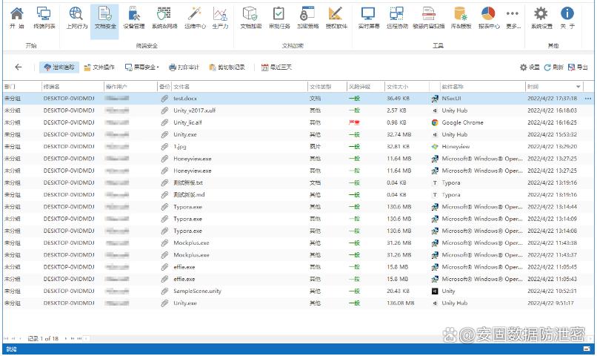Switch to the 泄密追踪 tab

tap(59, 67)
